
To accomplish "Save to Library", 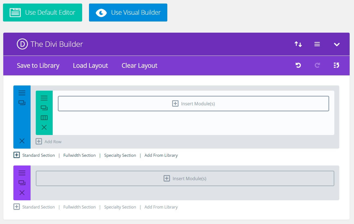I will pyautogui.click(x=38, y=66).
